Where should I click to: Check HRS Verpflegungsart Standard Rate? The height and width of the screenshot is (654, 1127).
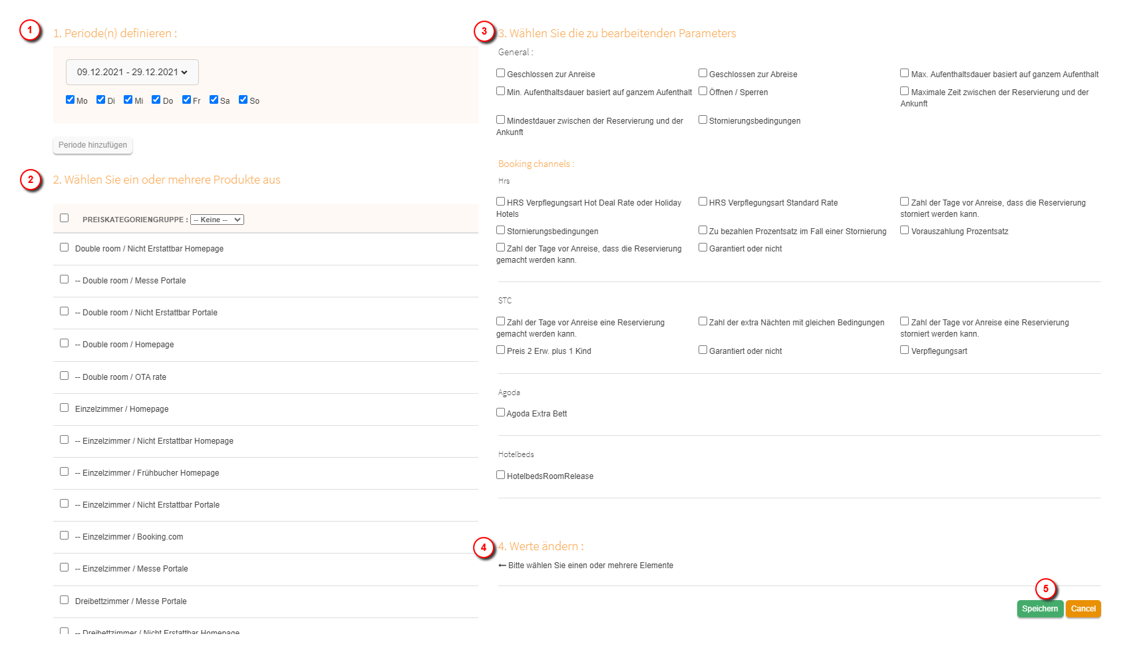point(703,202)
